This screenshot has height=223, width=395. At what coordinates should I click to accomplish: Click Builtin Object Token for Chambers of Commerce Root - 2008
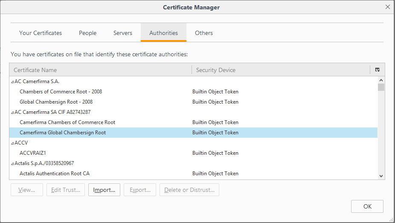pyautogui.click(x=215, y=92)
